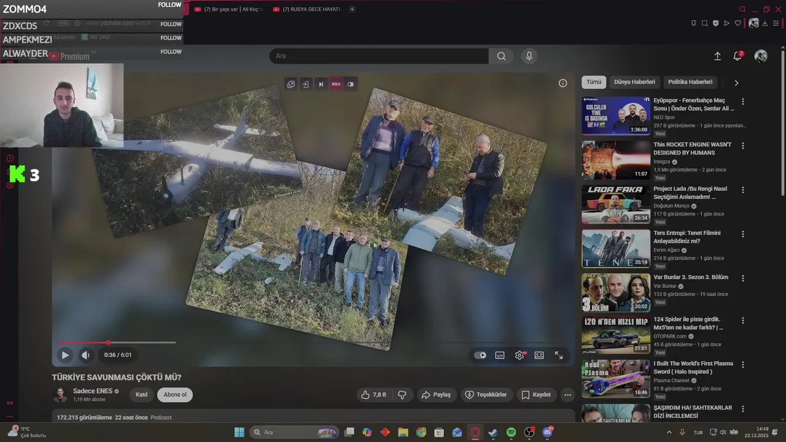
Task: Open options for ŞAŞIRDIM HA! video
Action: [743, 409]
